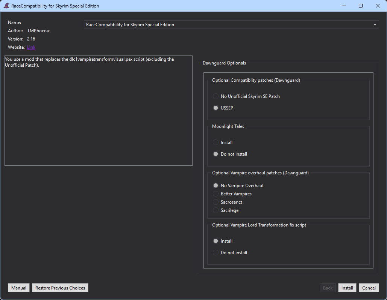Maximize the installer window

[x=361, y=6]
